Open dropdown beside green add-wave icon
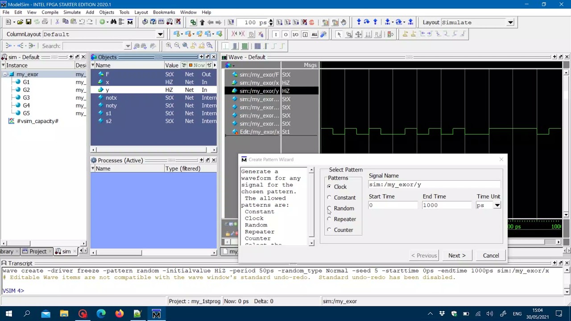The width and height of the screenshot is (571, 321). [x=108, y=22]
